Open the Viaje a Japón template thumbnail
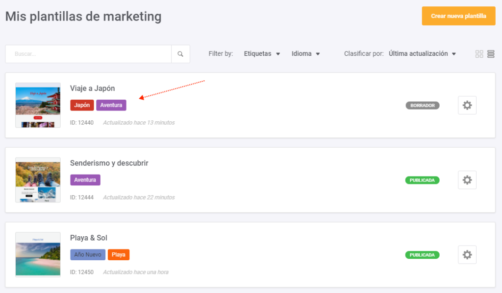502x293 pixels. pyautogui.click(x=38, y=105)
